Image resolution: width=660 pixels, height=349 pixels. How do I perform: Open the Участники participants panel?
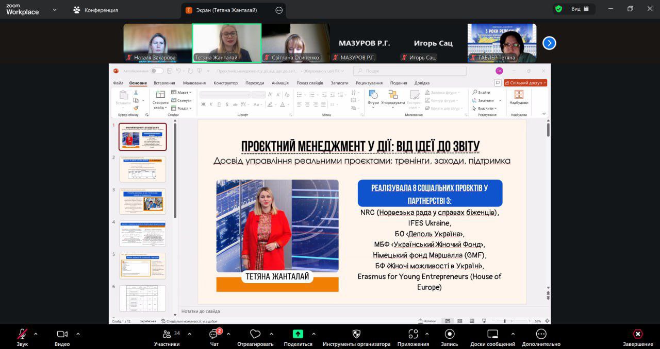167,334
